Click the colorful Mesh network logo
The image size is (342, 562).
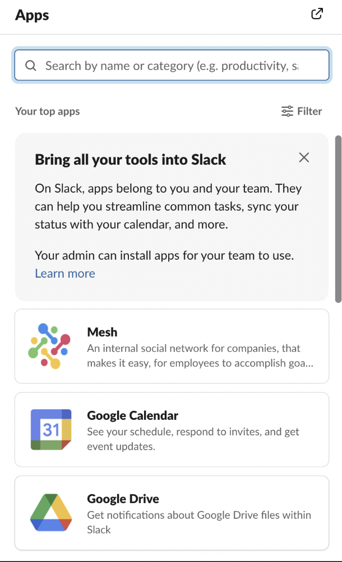pos(50,345)
